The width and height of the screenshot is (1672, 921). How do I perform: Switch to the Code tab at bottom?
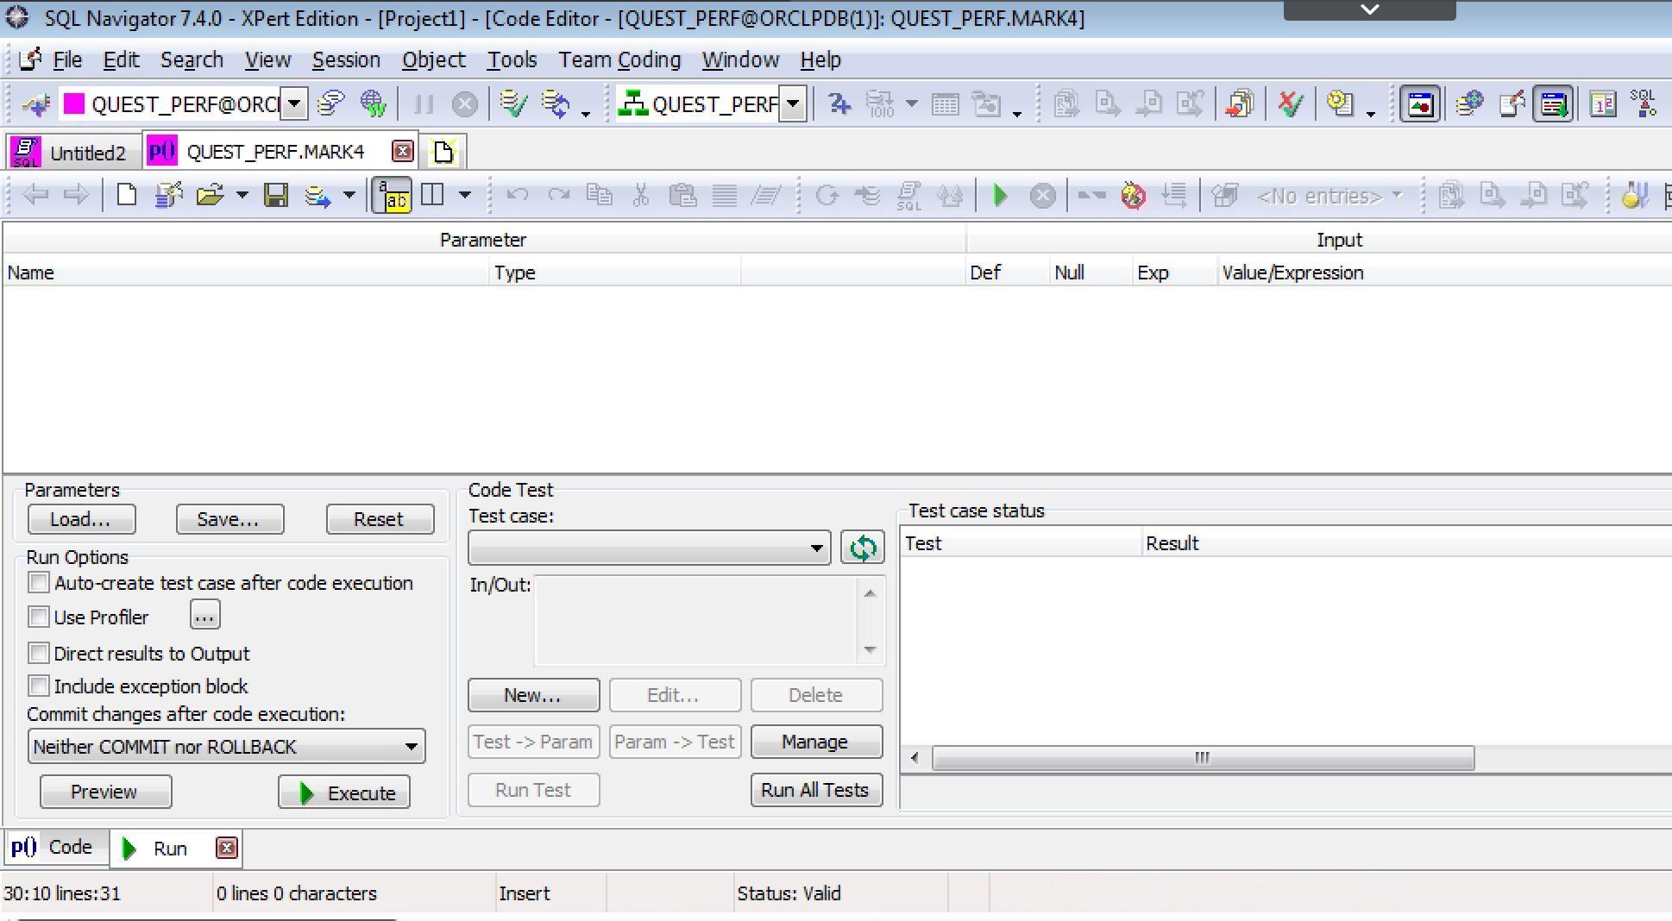click(56, 848)
